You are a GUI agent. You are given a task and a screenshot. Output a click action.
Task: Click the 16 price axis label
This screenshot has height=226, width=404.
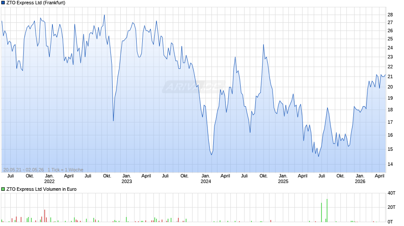tap(390, 135)
